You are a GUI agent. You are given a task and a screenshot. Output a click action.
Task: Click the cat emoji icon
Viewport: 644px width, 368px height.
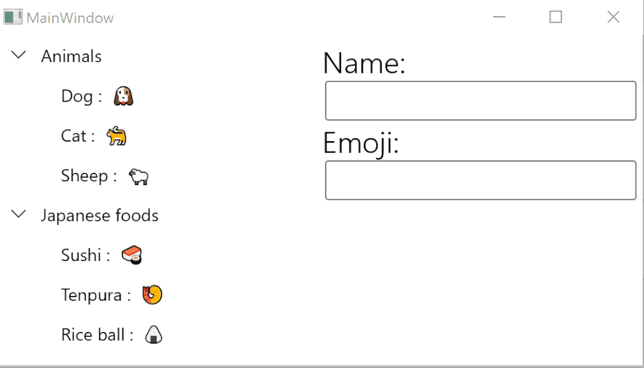coord(117,136)
